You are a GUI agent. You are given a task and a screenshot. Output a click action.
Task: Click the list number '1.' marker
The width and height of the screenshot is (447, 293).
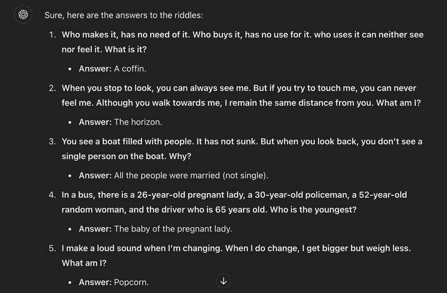(x=52, y=35)
